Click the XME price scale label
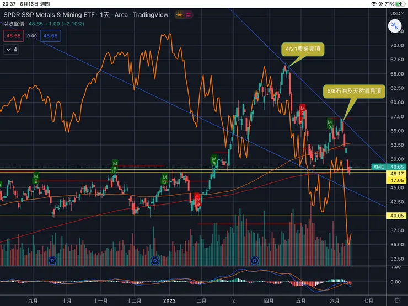Image resolution: width=408 pixels, height=306 pixels. point(379,167)
